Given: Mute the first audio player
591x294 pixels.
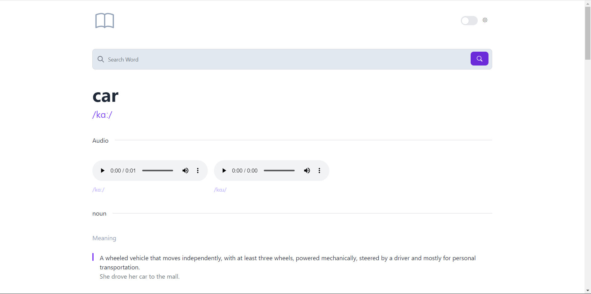Looking at the screenshot, I should point(185,171).
